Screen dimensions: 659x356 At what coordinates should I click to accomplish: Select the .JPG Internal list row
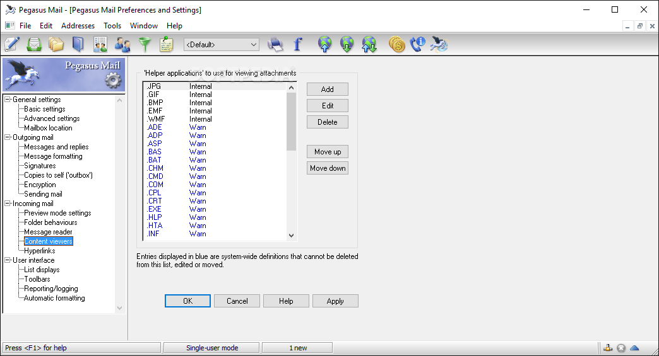click(215, 86)
